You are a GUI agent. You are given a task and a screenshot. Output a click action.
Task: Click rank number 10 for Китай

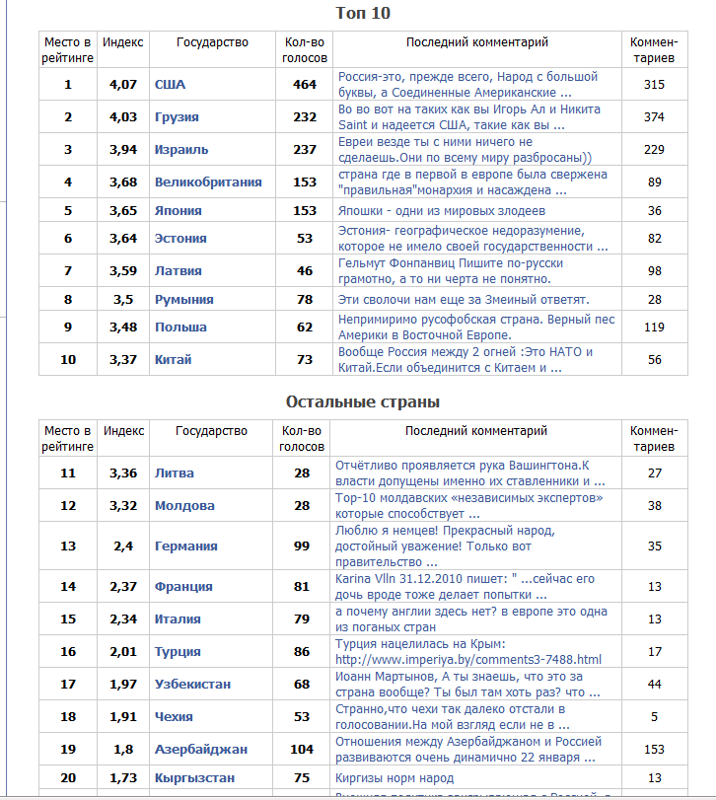[x=68, y=360]
